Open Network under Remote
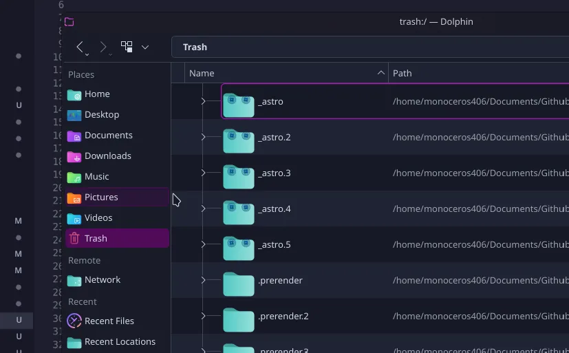The height and width of the screenshot is (353, 569). [x=117, y=280]
